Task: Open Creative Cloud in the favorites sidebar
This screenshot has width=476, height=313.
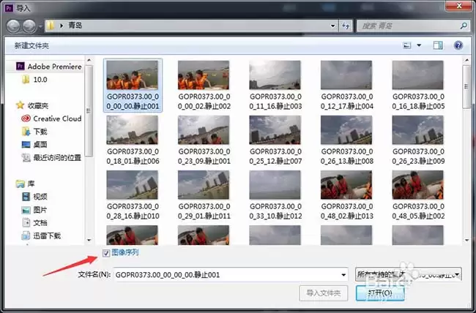Action: [x=56, y=118]
